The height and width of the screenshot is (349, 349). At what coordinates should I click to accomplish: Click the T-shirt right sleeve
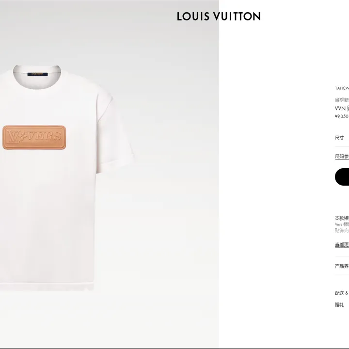click(115, 131)
